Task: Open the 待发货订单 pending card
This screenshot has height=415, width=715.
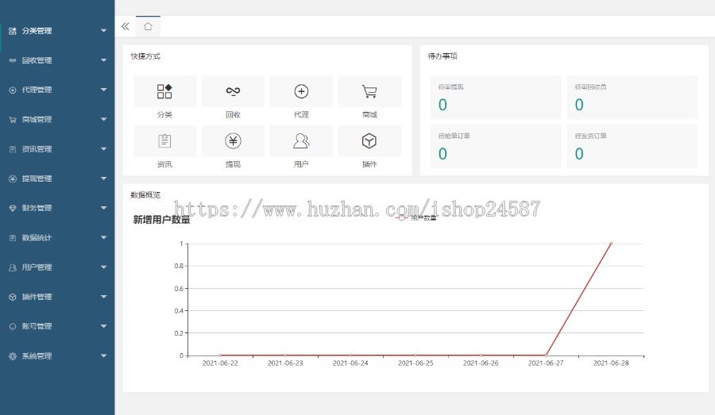Action: (x=632, y=147)
